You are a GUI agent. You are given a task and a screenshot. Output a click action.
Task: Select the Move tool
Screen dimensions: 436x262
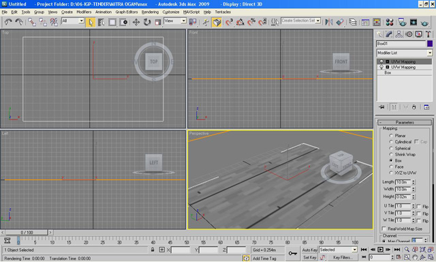pos(136,23)
